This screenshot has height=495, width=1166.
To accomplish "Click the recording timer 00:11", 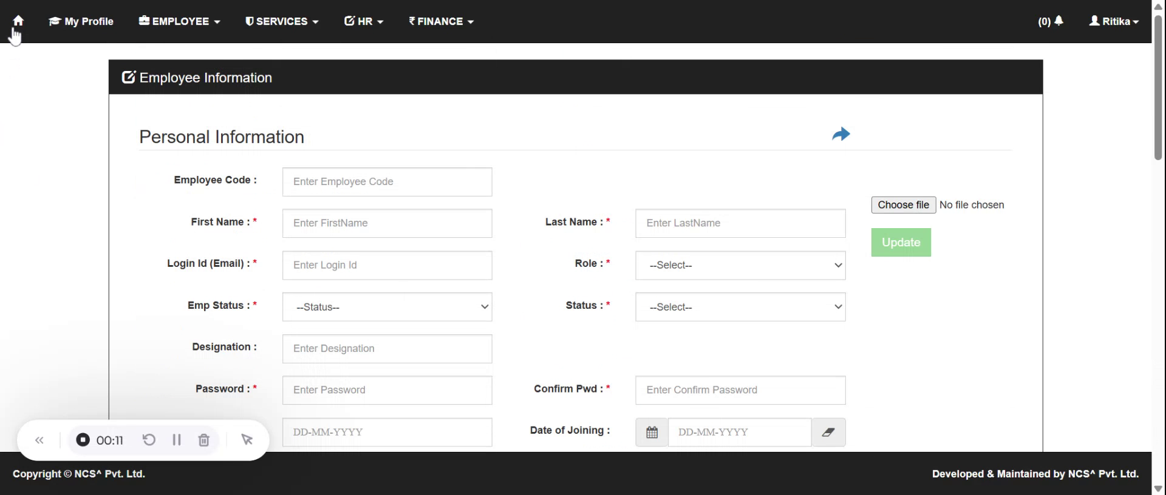I will point(110,440).
